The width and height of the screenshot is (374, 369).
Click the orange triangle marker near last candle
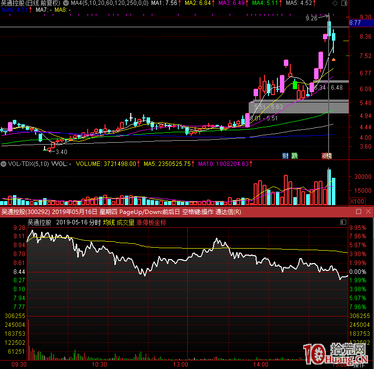[x=333, y=59]
